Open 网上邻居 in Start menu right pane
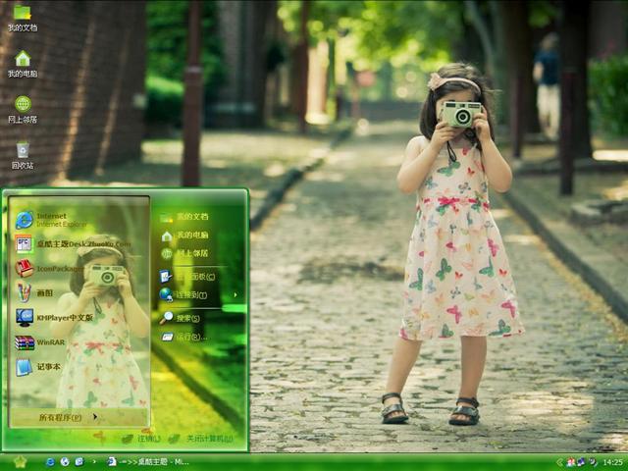628x471 pixels. (x=184, y=253)
